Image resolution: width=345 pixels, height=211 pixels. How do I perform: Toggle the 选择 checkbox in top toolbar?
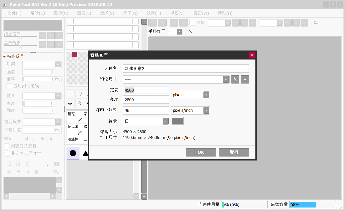(192, 23)
